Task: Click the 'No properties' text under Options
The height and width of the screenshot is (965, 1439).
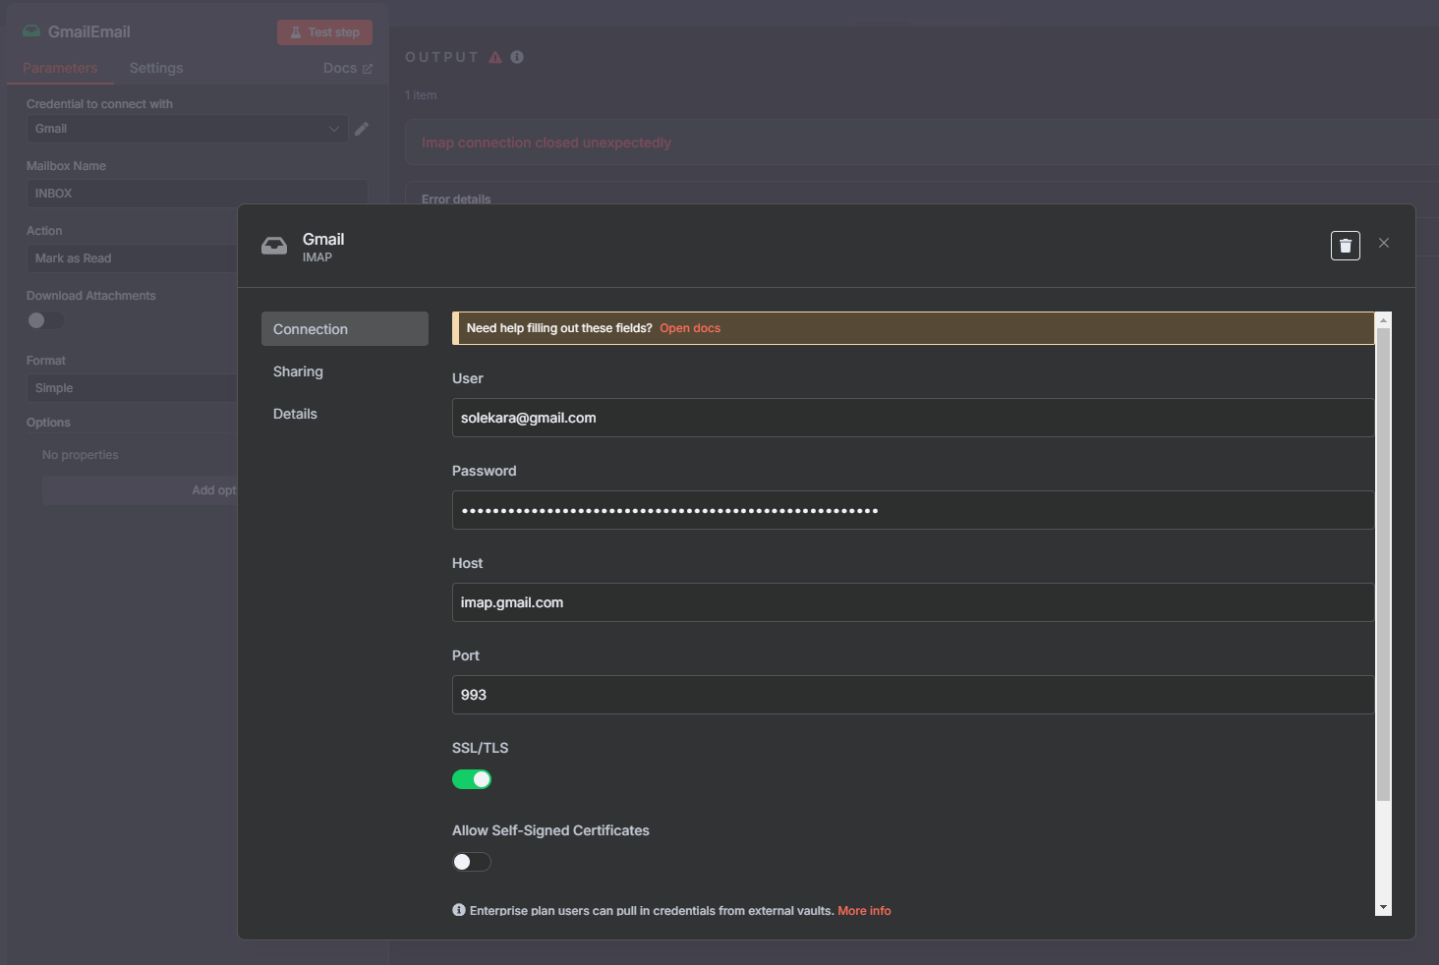Action: point(81,455)
